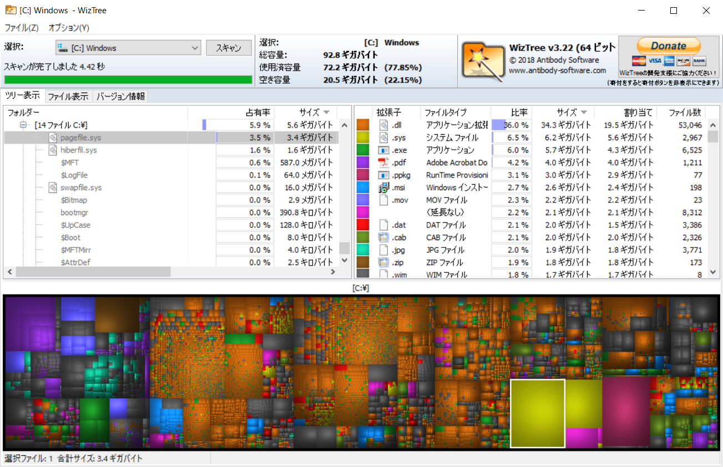Click the .ppkg provisioning package icon
723x467 pixels.
(383, 175)
